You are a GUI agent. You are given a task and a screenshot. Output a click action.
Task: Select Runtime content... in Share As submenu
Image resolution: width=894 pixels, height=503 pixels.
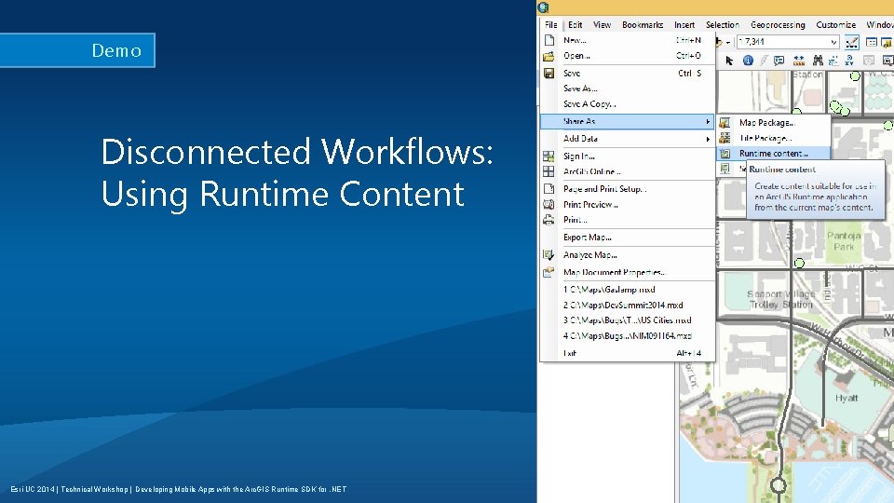pyautogui.click(x=774, y=154)
